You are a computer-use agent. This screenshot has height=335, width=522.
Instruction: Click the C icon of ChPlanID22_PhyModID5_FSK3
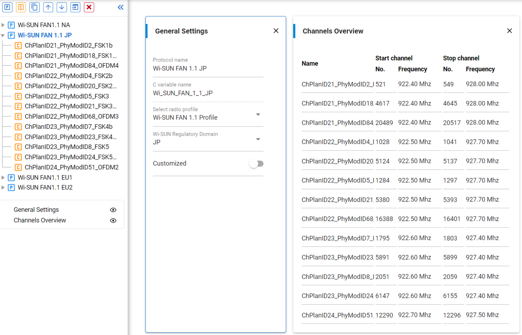point(18,96)
